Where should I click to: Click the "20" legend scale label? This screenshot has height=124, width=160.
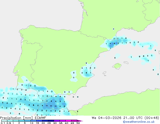[43, 123]
